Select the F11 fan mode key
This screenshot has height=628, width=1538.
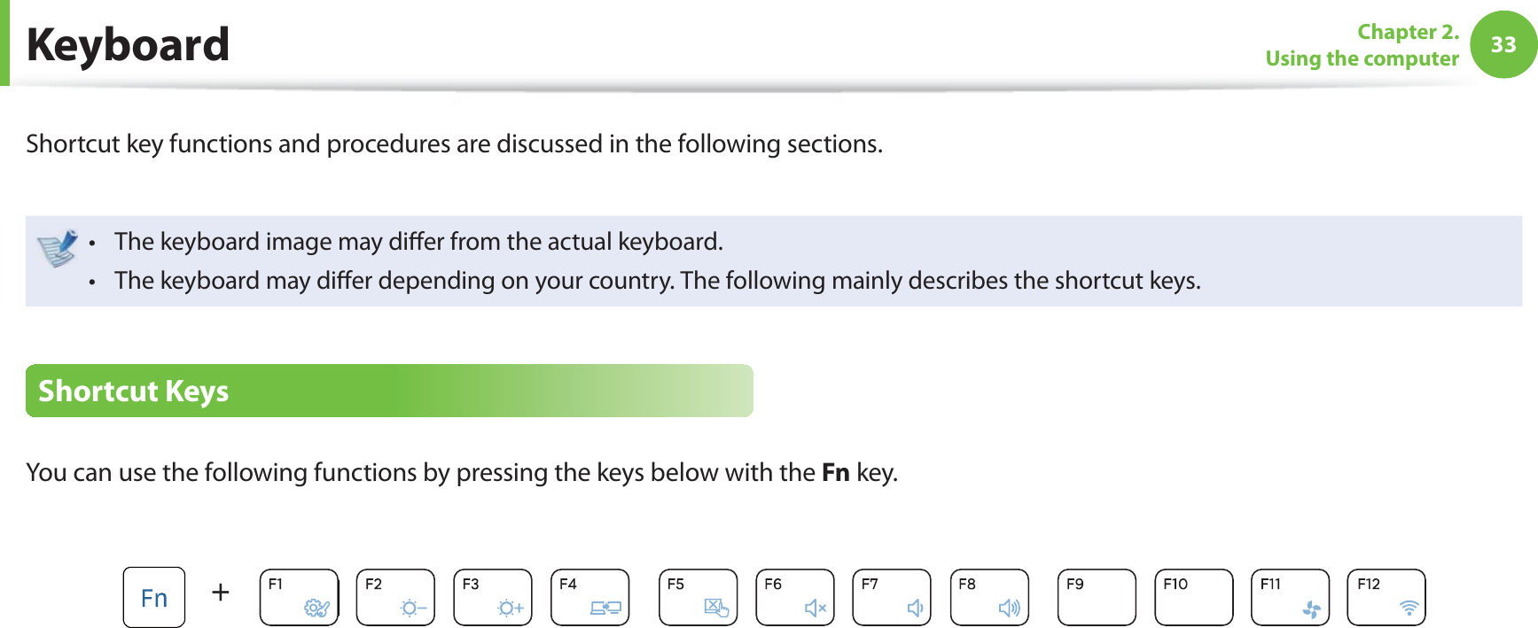1291,597
